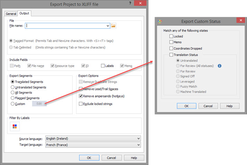This screenshot has width=247, height=165.
Task: Close the Export Custom Status dialog
Action: tap(241, 20)
